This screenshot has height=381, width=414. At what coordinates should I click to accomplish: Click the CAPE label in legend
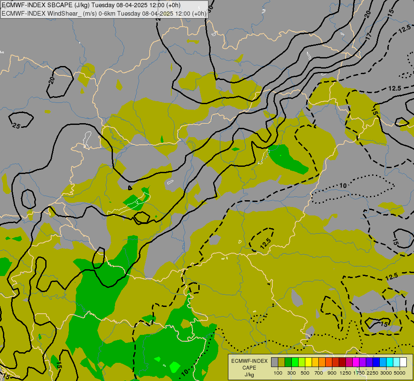(x=249, y=368)
